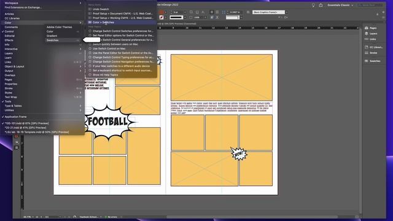The image size is (393, 221).
Task: Click the lightbulb Learn icon in title bar
Action: tap(313, 6)
